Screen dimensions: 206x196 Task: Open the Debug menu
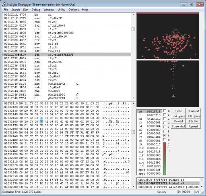point(36,10)
